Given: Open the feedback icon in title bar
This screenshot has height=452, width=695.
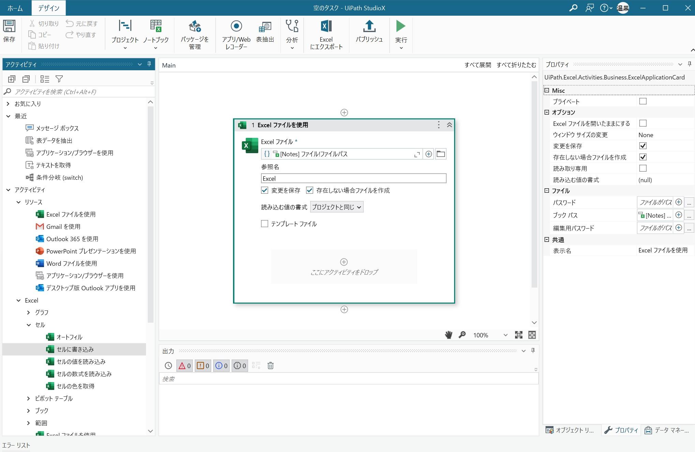Looking at the screenshot, I should pyautogui.click(x=590, y=8).
